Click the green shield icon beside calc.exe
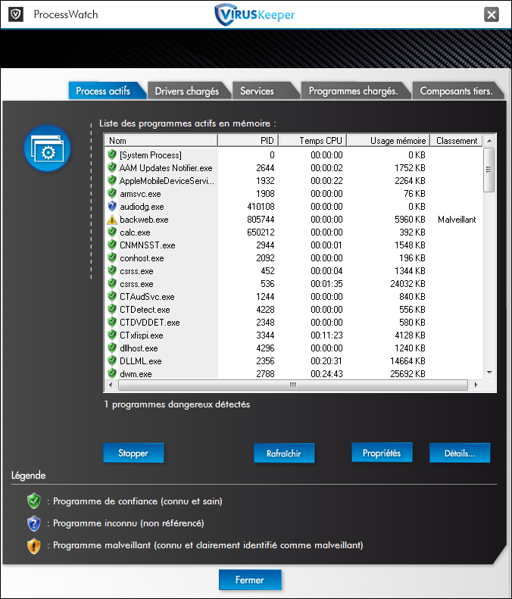 [112, 232]
